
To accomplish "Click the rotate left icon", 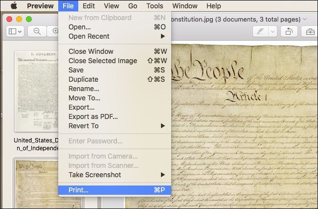I will tap(289, 31).
